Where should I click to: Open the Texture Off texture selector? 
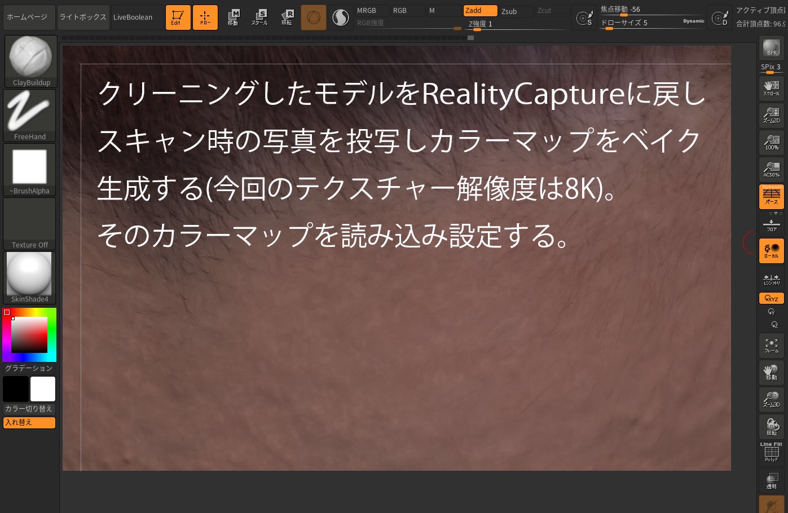29,223
